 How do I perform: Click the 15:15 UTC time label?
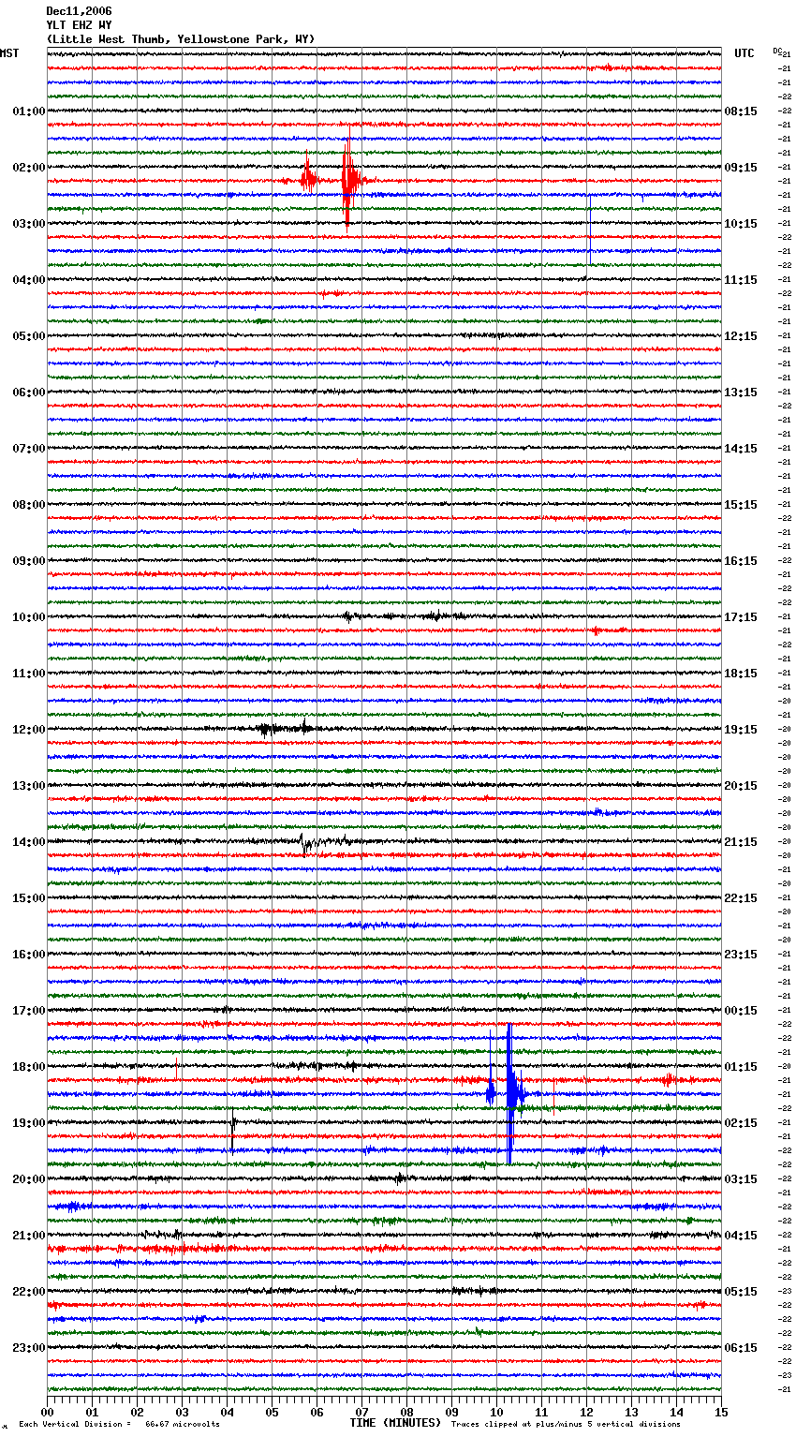tap(741, 505)
